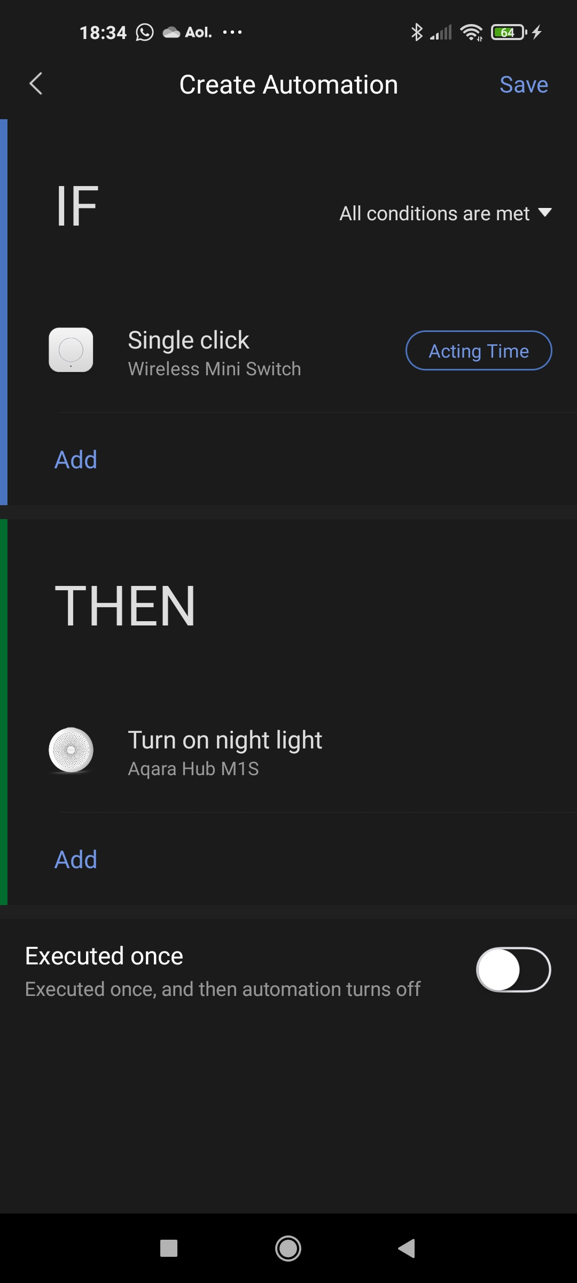Set Acting Time for Single click
Image resolution: width=577 pixels, height=1283 pixels.
pos(479,351)
